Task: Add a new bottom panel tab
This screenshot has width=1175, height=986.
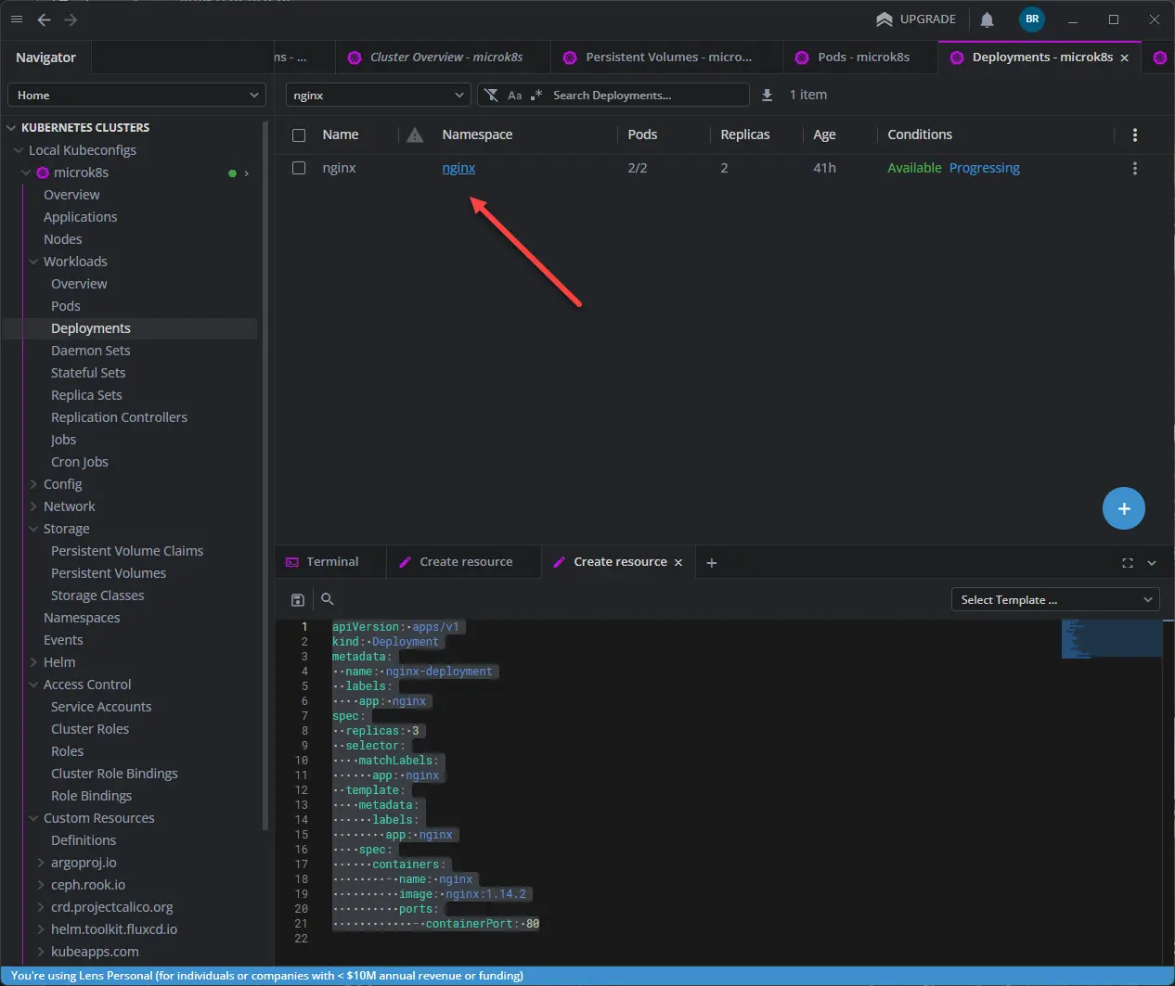Action: 711,563
